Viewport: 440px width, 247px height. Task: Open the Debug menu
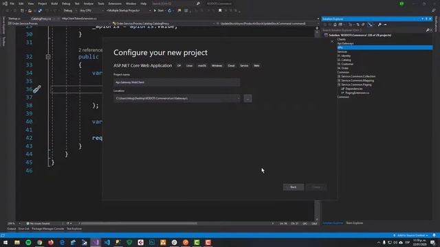66,3
